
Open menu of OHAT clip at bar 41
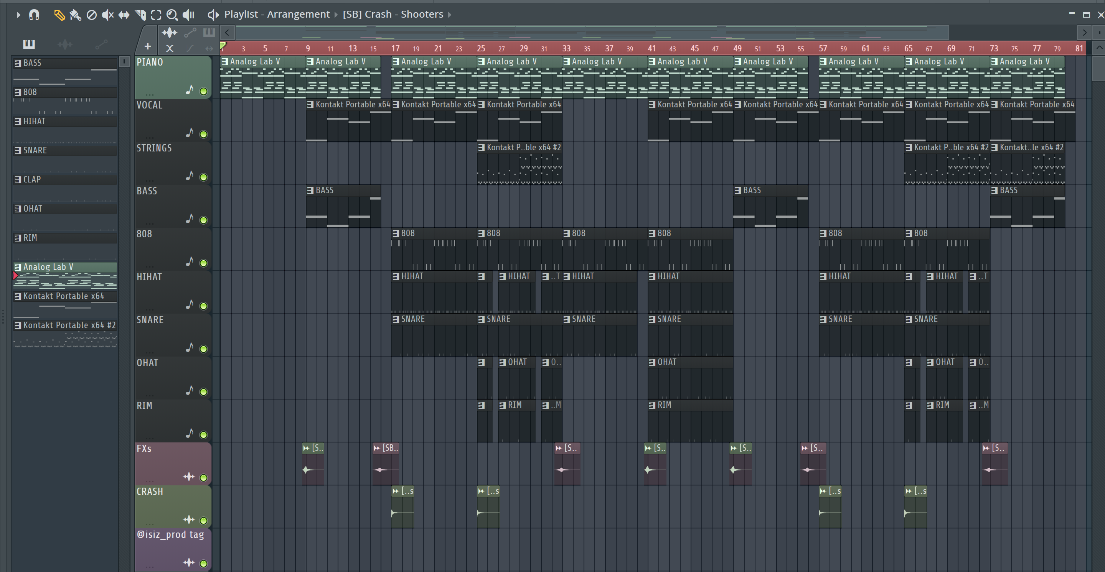point(652,362)
